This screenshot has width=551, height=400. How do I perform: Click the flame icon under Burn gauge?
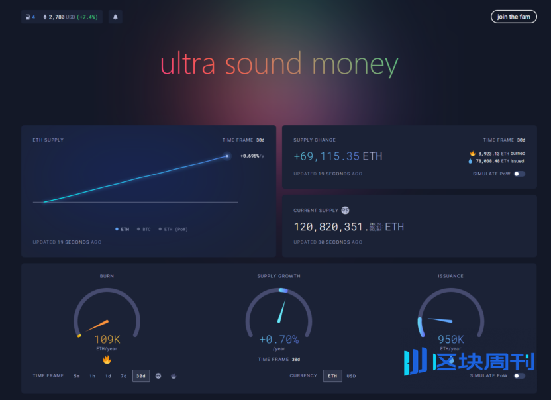click(x=107, y=359)
